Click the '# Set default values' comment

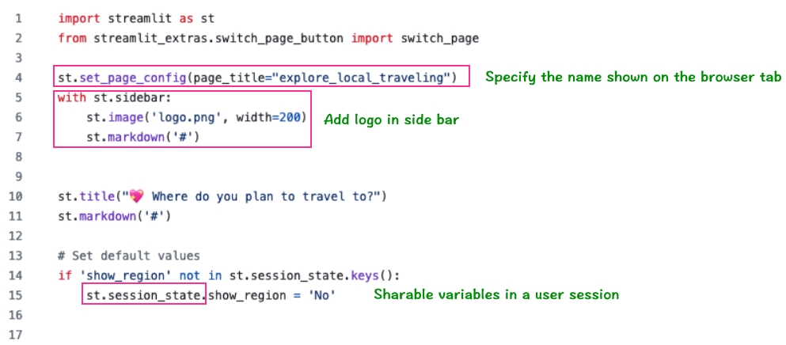(128, 256)
